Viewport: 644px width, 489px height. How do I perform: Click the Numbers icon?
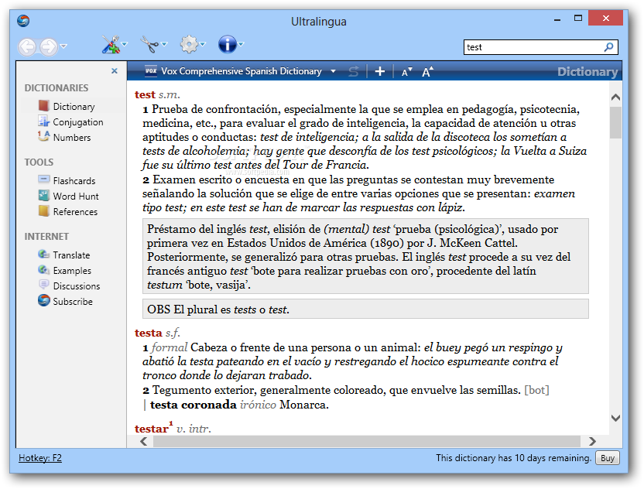[x=43, y=136]
